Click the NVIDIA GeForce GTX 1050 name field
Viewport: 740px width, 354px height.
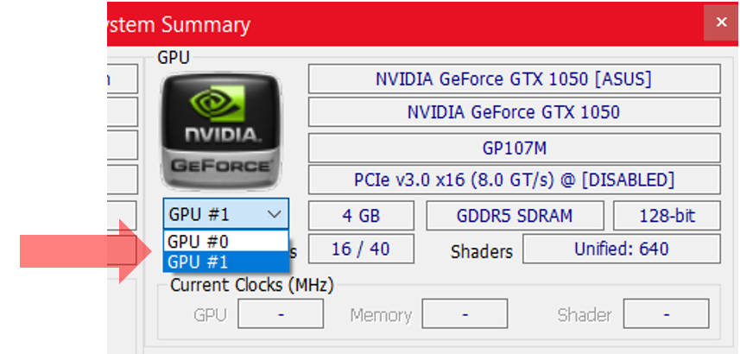click(514, 112)
